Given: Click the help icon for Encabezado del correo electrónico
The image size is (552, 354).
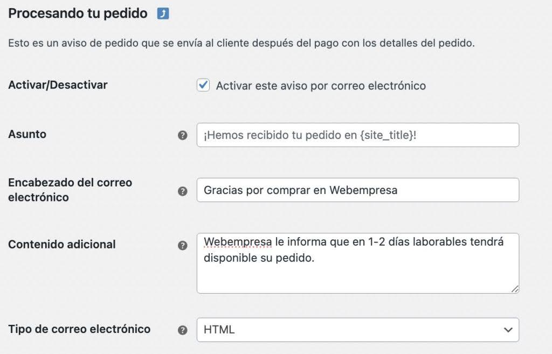Looking at the screenshot, I should (183, 191).
